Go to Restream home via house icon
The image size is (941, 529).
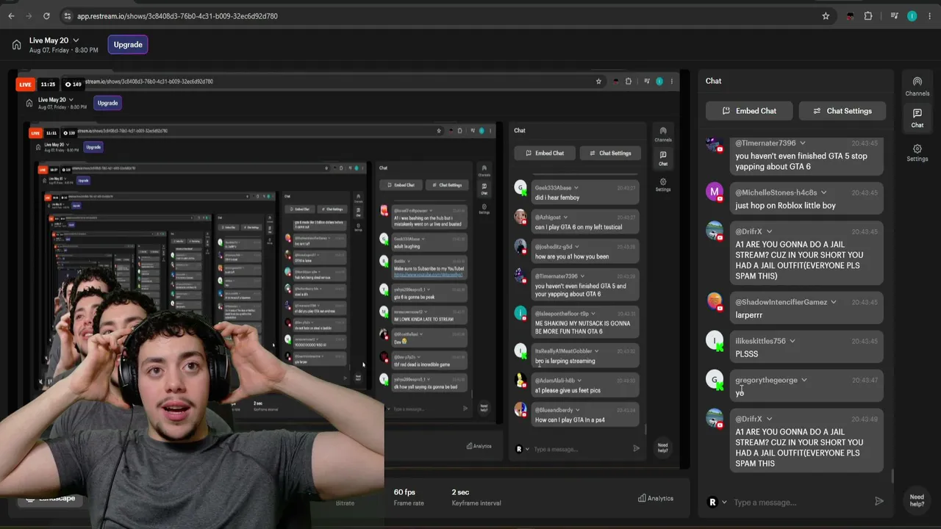(16, 45)
